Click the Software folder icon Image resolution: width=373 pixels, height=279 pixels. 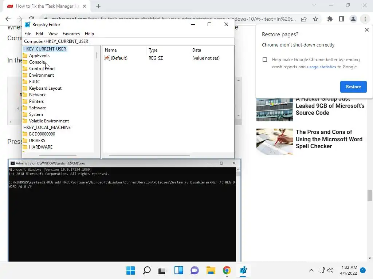point(25,108)
